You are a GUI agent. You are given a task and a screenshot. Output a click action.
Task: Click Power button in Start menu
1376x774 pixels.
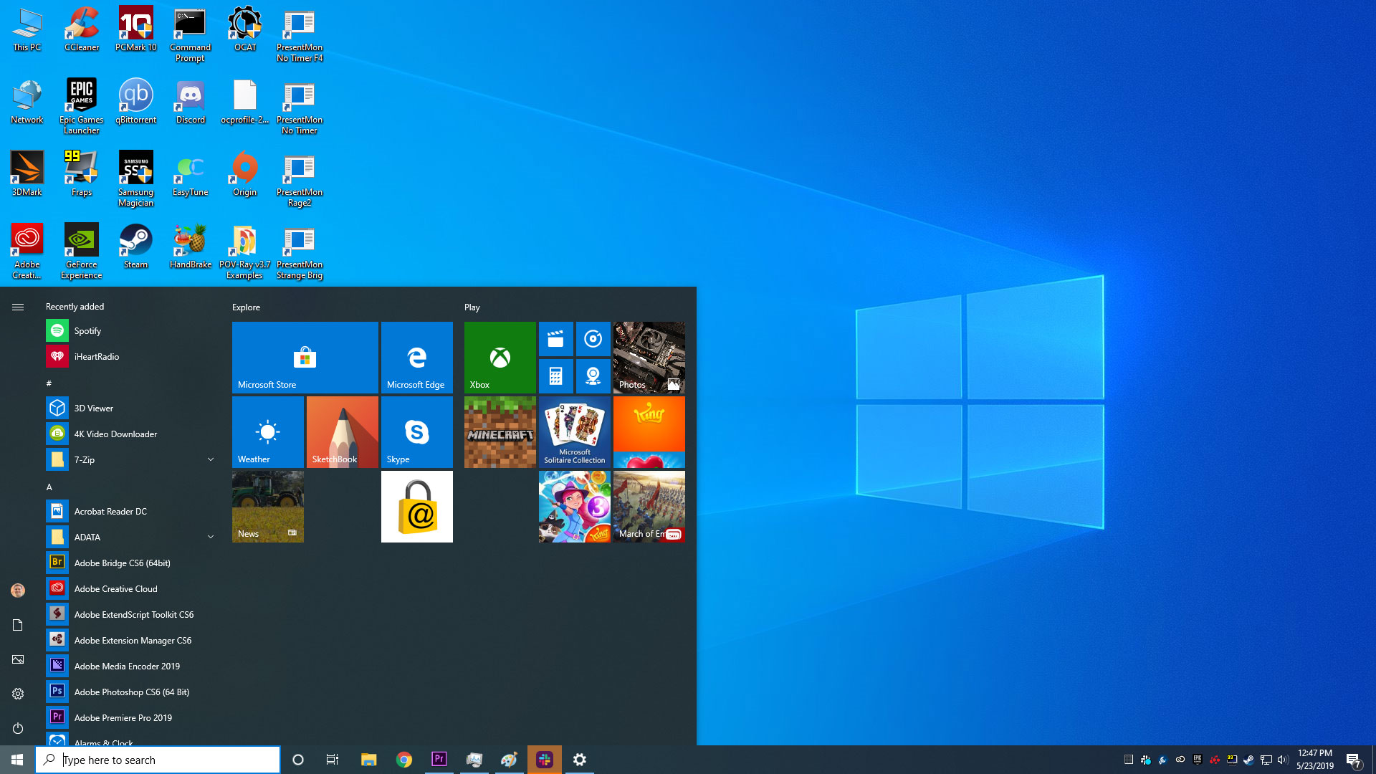point(18,727)
